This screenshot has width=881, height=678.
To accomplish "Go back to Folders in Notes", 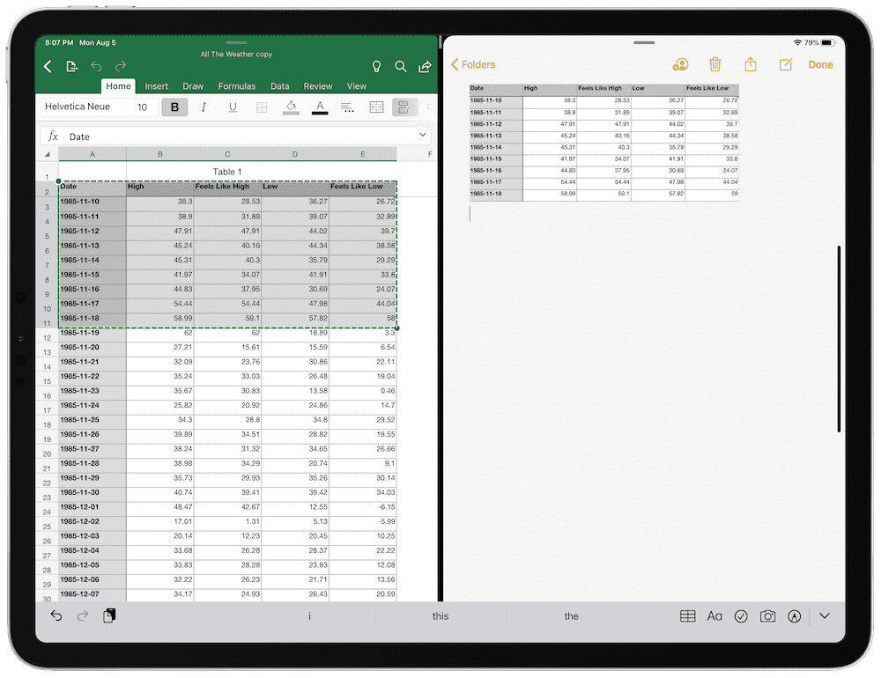I will (473, 64).
